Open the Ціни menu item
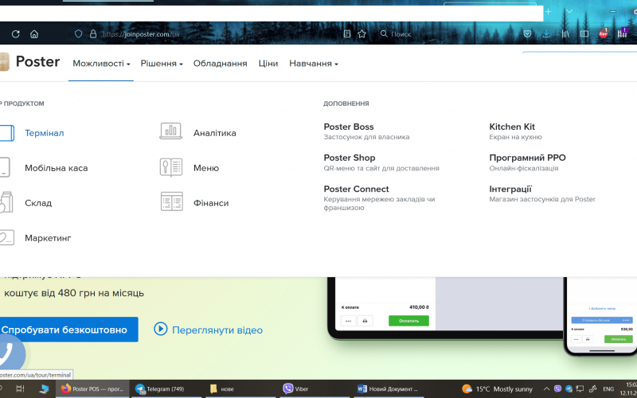Viewport: 637px width, 398px height. pos(268,64)
